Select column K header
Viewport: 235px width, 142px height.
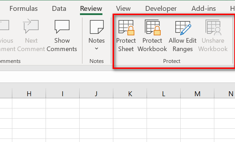click(x=130, y=94)
